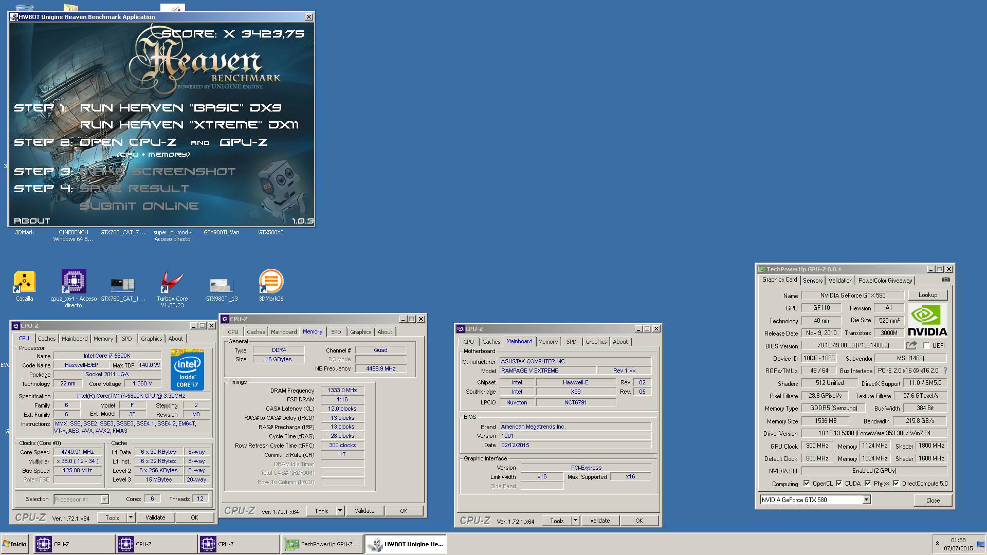Open the 3DMark desktop item
Viewport: 987px width, 555px height.
click(x=24, y=232)
